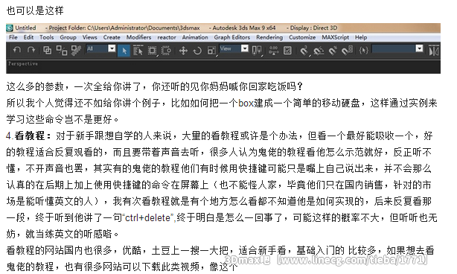Open the MAXScript menu
The width and height of the screenshot is (457, 274).
[x=335, y=37]
